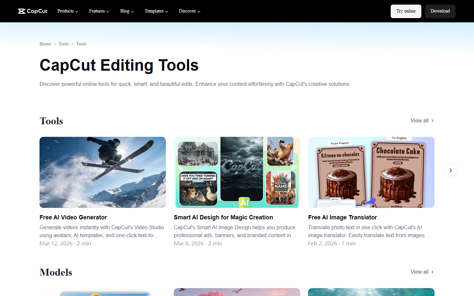This screenshot has height=296, width=474.
Task: Click the View all chevron beside Models
Action: [x=432, y=272]
